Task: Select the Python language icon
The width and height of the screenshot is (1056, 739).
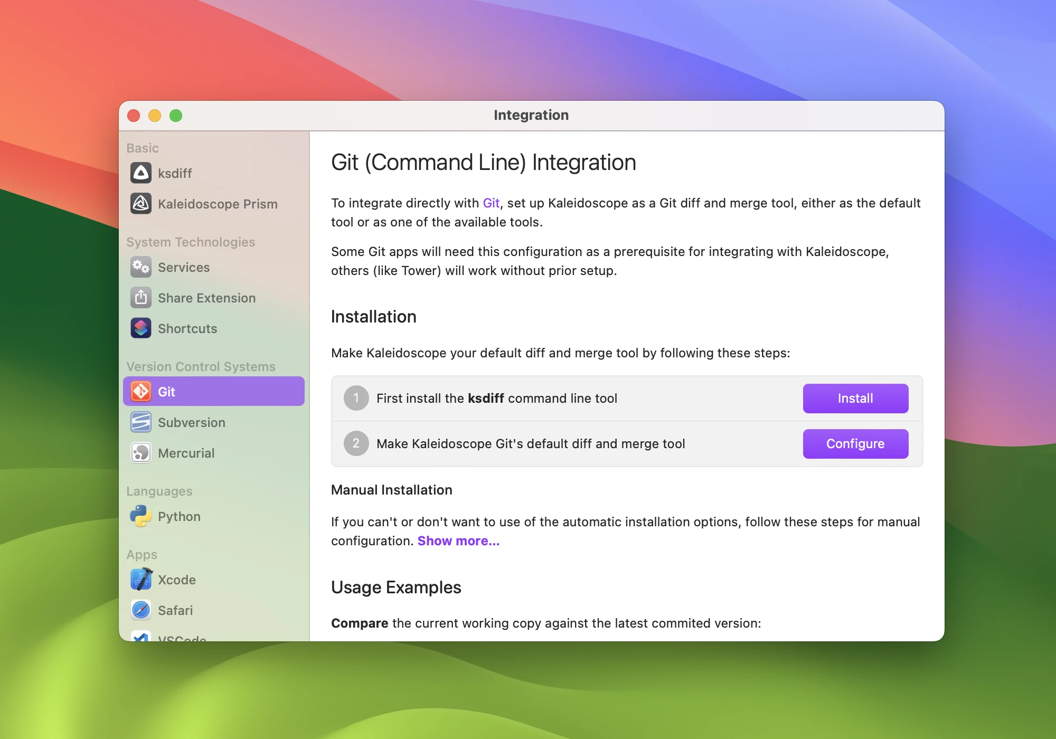Action: (141, 516)
